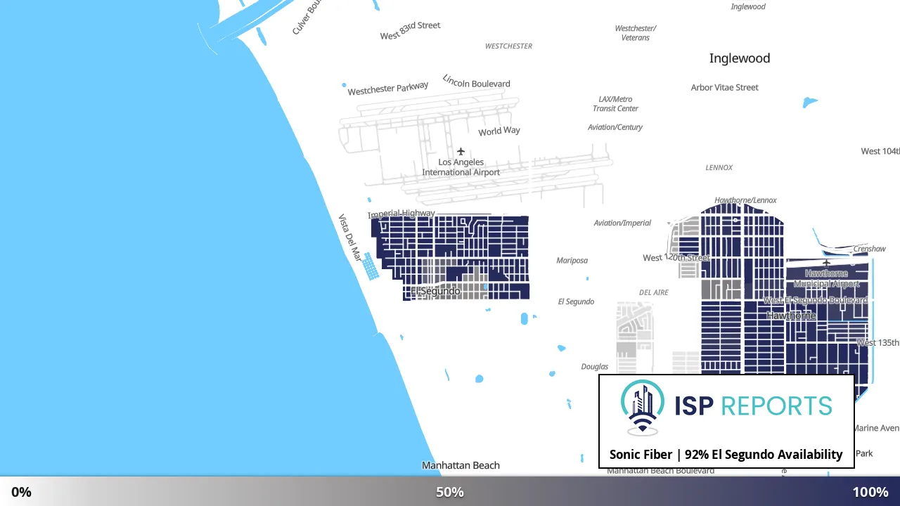Click the Los Angeles International Airport plane icon
The height and width of the screenshot is (506, 900).
(461, 151)
